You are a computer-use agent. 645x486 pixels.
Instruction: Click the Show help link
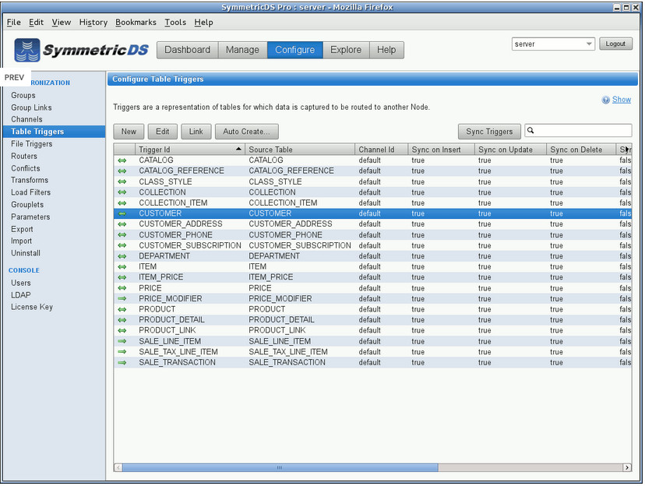621,100
